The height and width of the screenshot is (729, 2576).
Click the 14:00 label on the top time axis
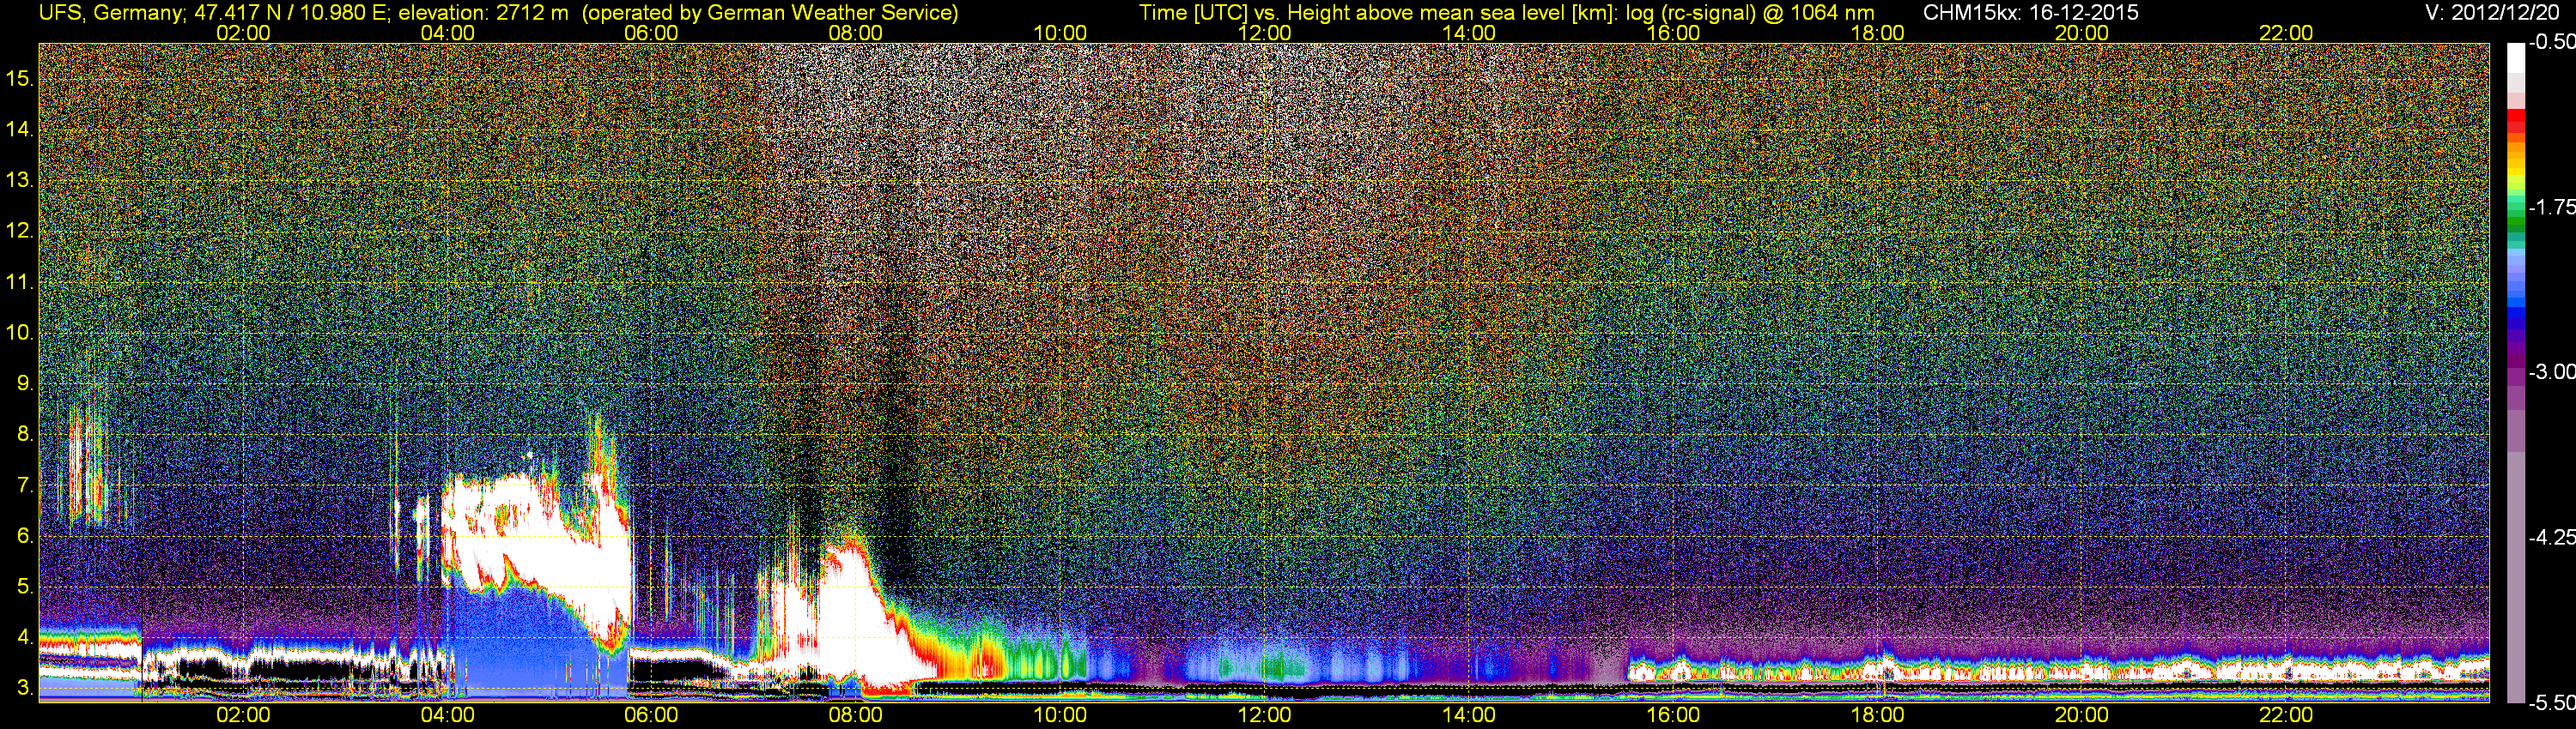click(x=1469, y=33)
